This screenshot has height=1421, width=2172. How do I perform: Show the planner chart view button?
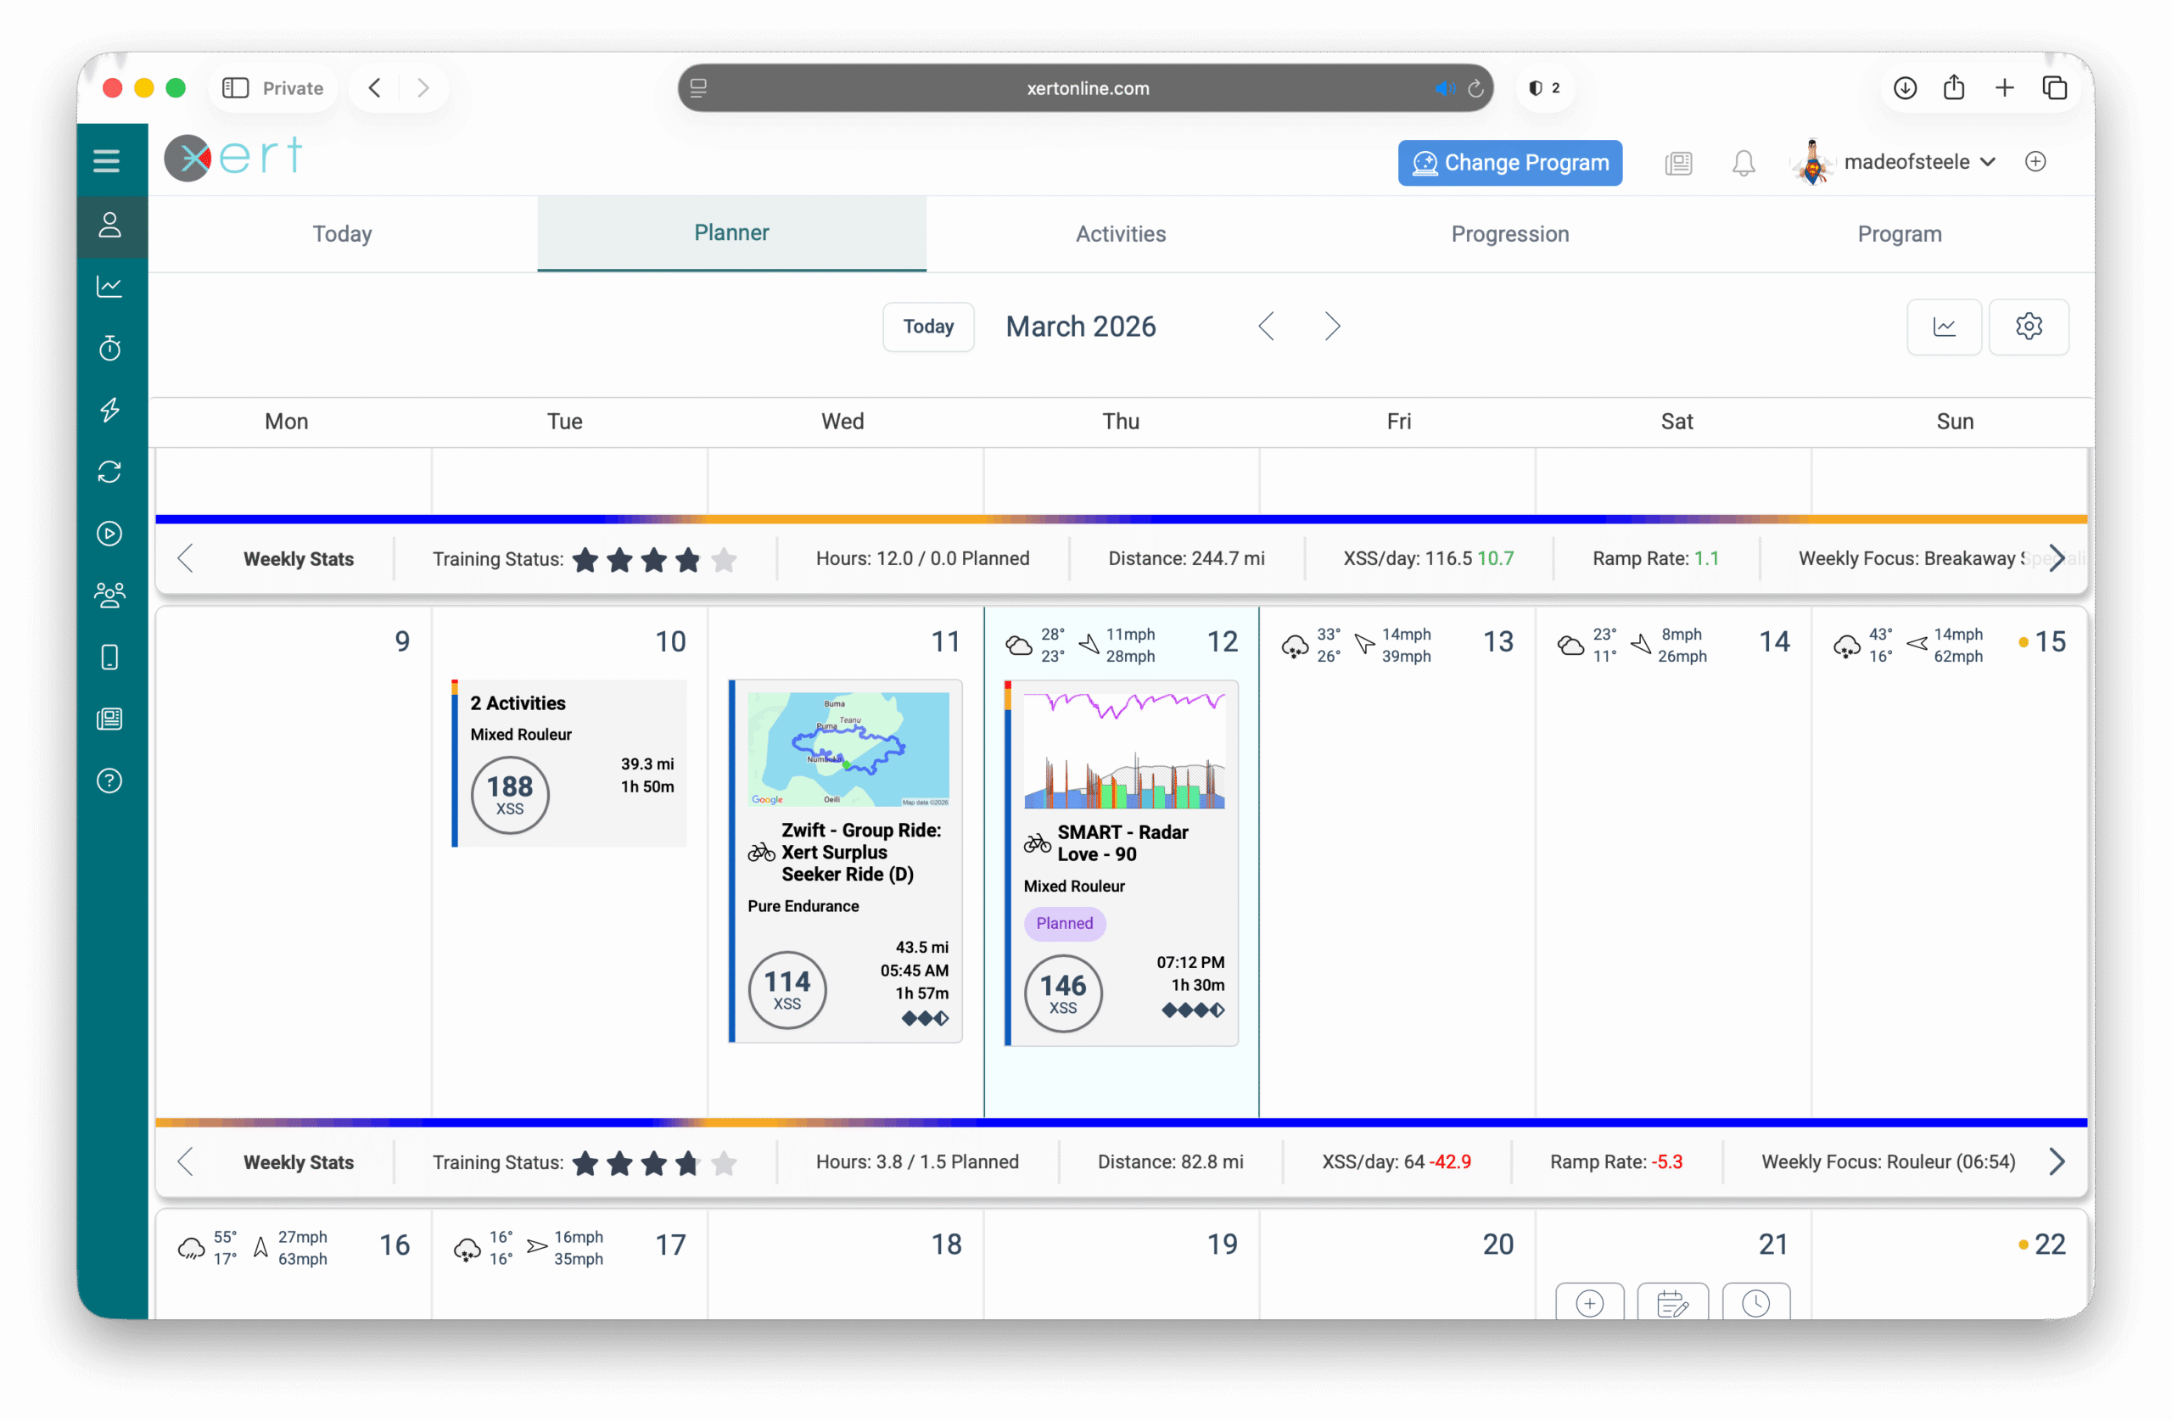1944,327
